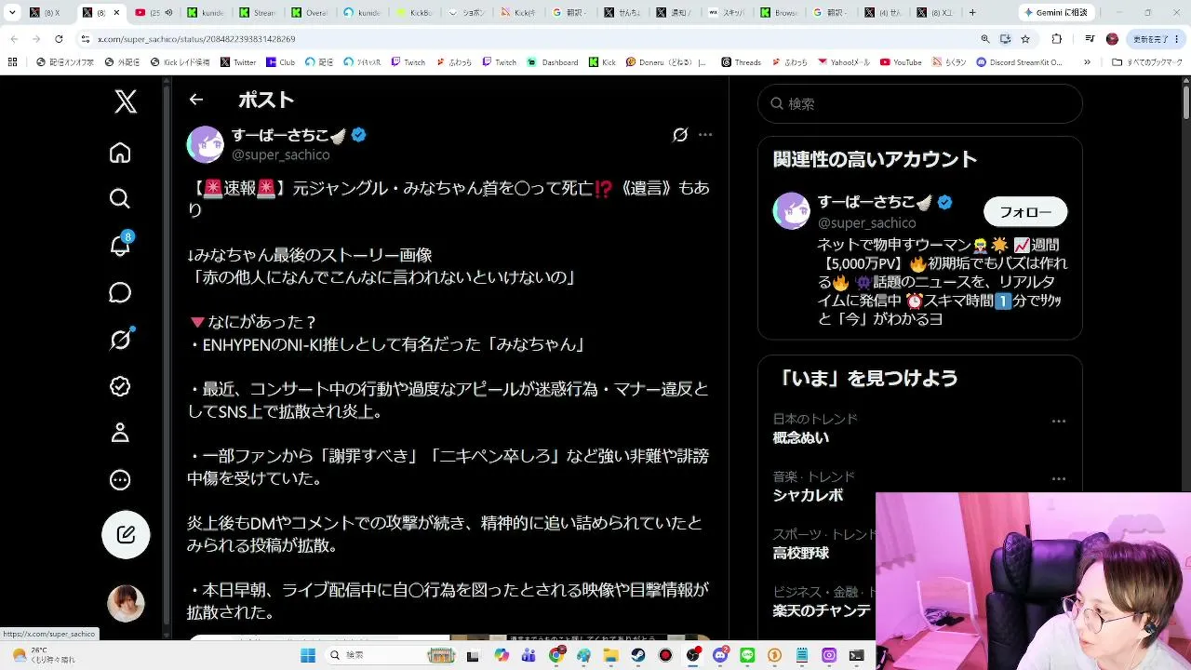Open Steam from the taskbar
The width and height of the screenshot is (1191, 670).
638,655
